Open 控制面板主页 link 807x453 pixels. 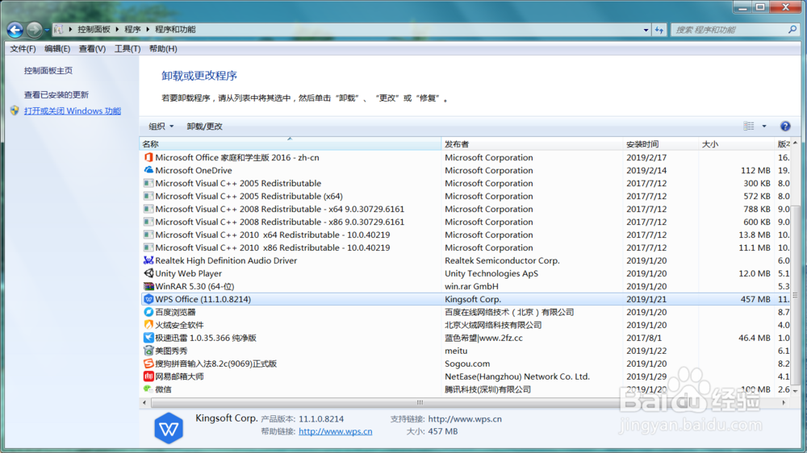pyautogui.click(x=48, y=70)
